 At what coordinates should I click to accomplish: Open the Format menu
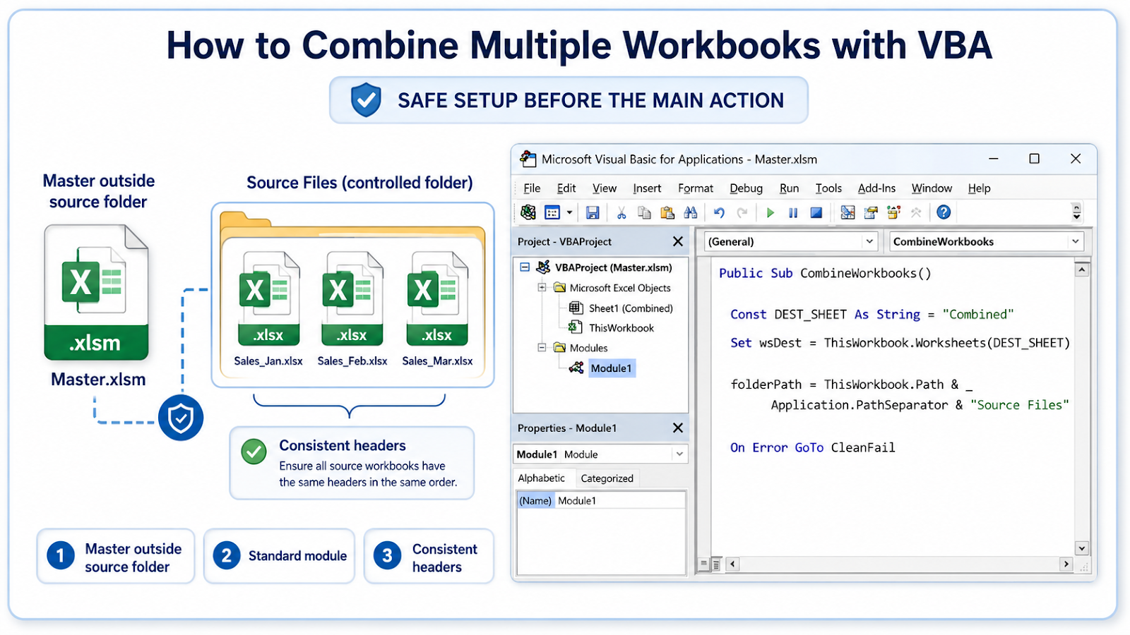coord(696,188)
